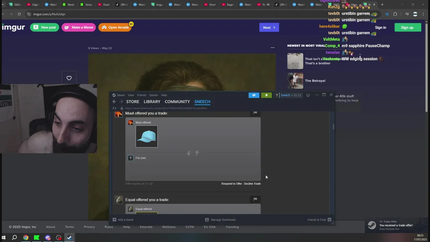Open Chrome extensions puzzle icon
The image size is (430, 242).
pyautogui.click(x=395, y=14)
